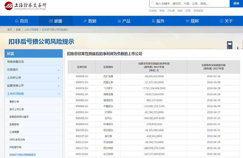This screenshot has width=243, height=158.
Task: Click stock name 五矿发展
Action: click(108, 76)
